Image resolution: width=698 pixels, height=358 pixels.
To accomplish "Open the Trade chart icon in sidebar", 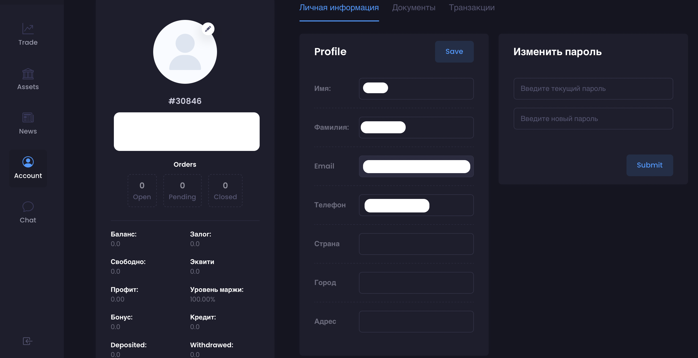I will click(28, 29).
